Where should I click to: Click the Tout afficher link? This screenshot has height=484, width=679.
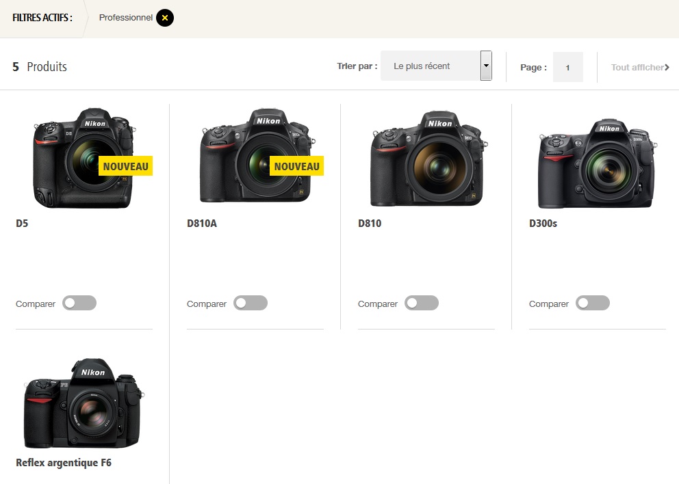point(640,67)
